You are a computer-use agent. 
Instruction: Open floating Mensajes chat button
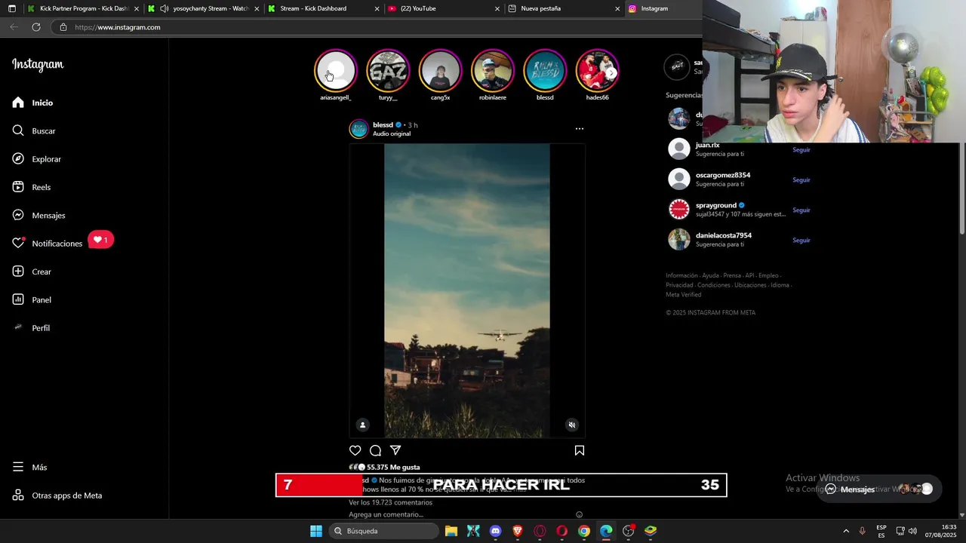(879, 489)
